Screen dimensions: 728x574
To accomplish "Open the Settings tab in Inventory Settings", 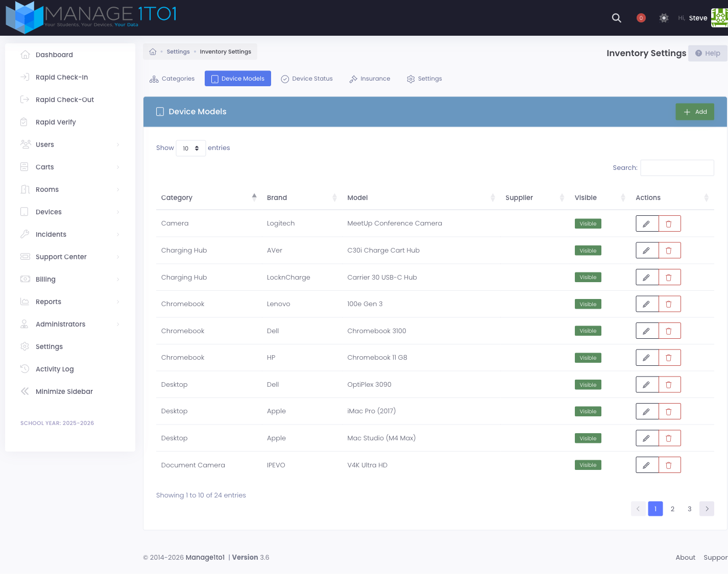I will 424,79.
